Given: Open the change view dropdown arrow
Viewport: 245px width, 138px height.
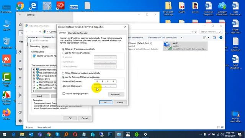Looking at the screenshot, I should [x=208, y=38].
